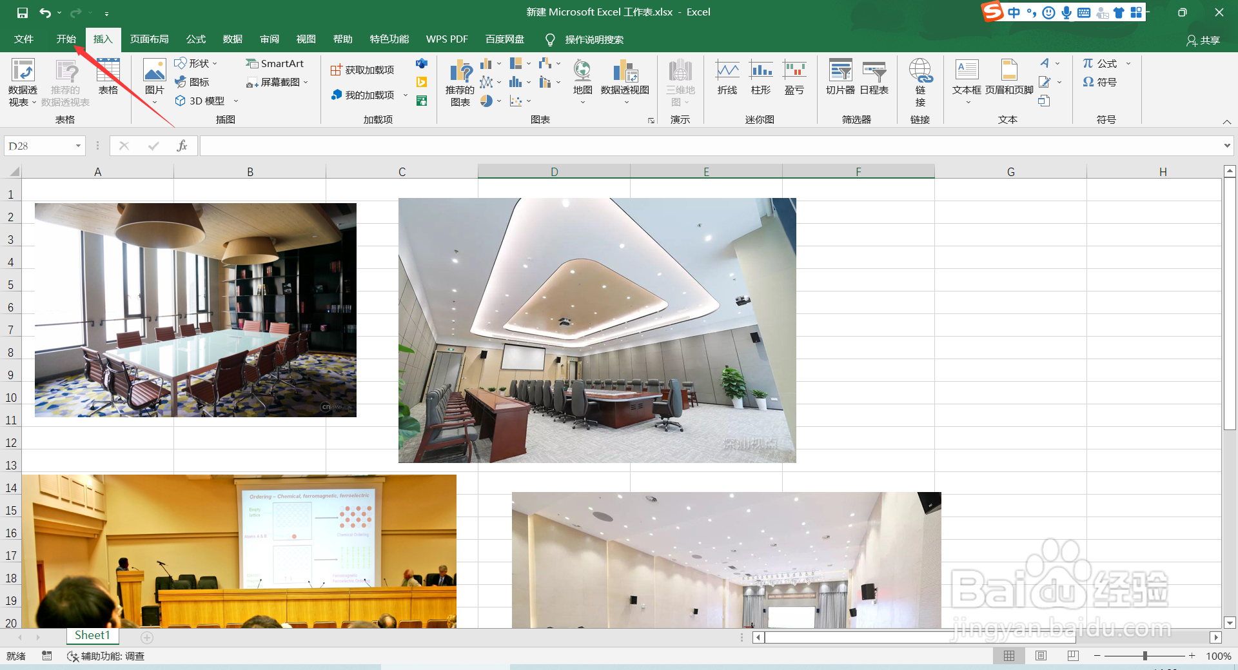Click Header and Footer (页眉和页脚)
Image resolution: width=1238 pixels, height=670 pixels.
pos(1009,77)
